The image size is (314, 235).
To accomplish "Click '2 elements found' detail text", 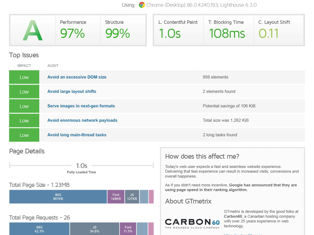I will coord(219,91).
